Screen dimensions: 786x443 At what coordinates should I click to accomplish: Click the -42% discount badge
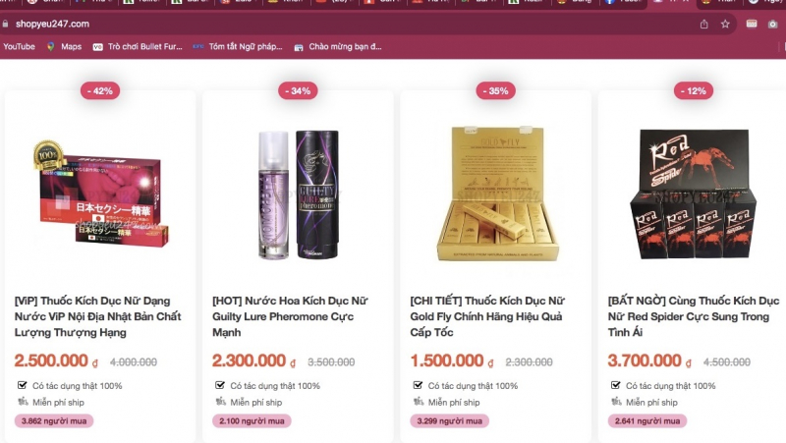(x=100, y=90)
